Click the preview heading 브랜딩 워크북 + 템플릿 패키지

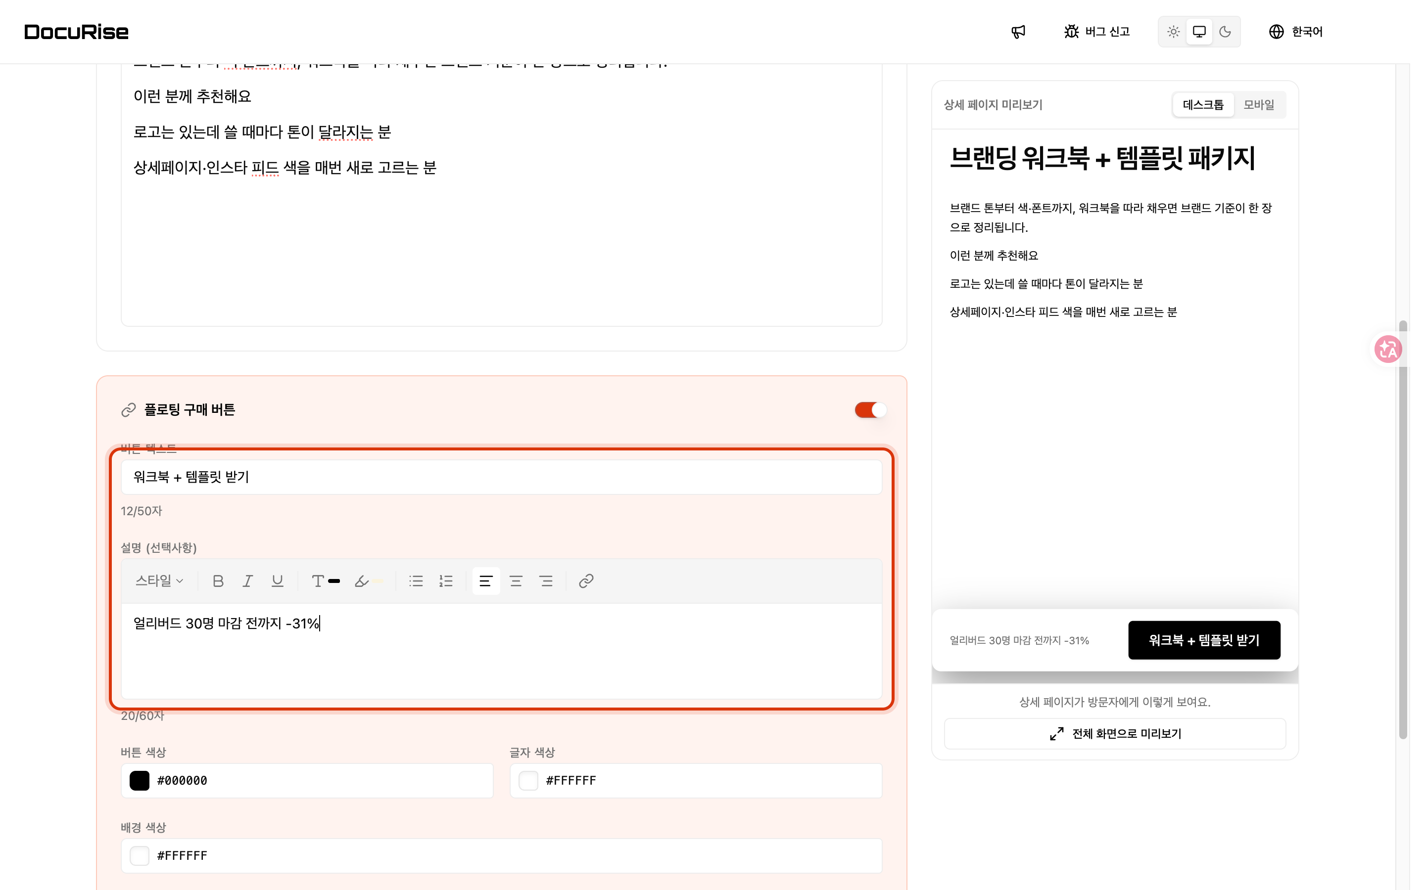(1102, 158)
